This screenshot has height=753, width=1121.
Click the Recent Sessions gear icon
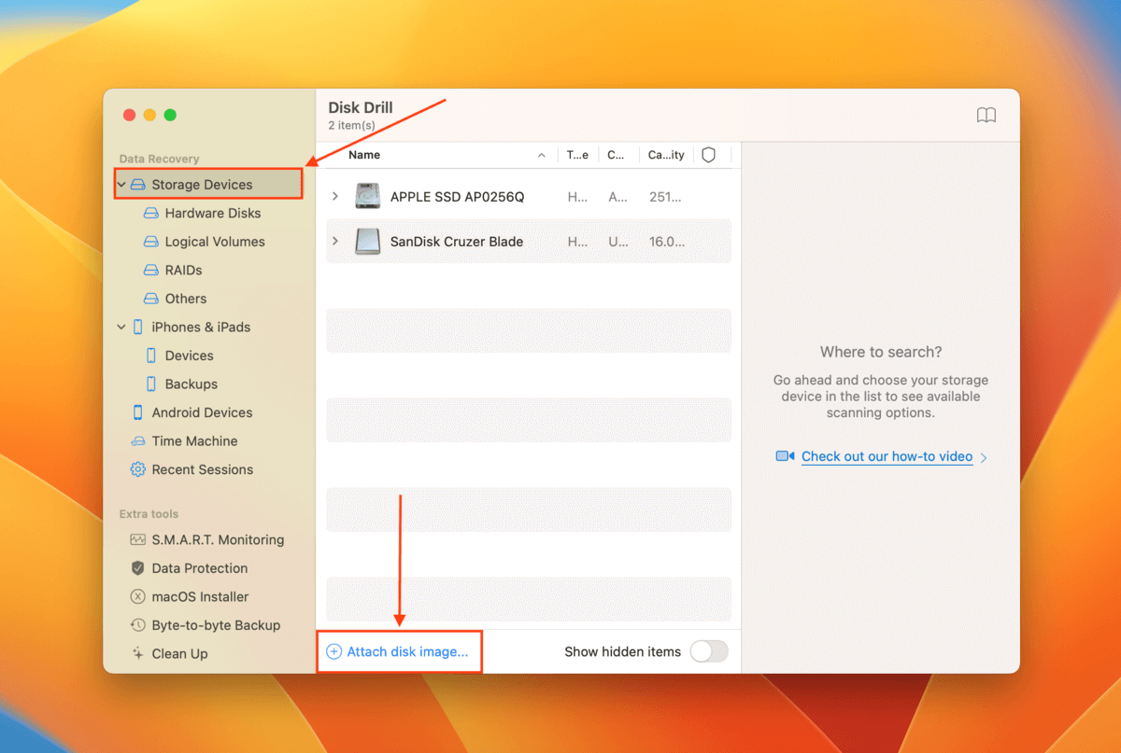(138, 469)
